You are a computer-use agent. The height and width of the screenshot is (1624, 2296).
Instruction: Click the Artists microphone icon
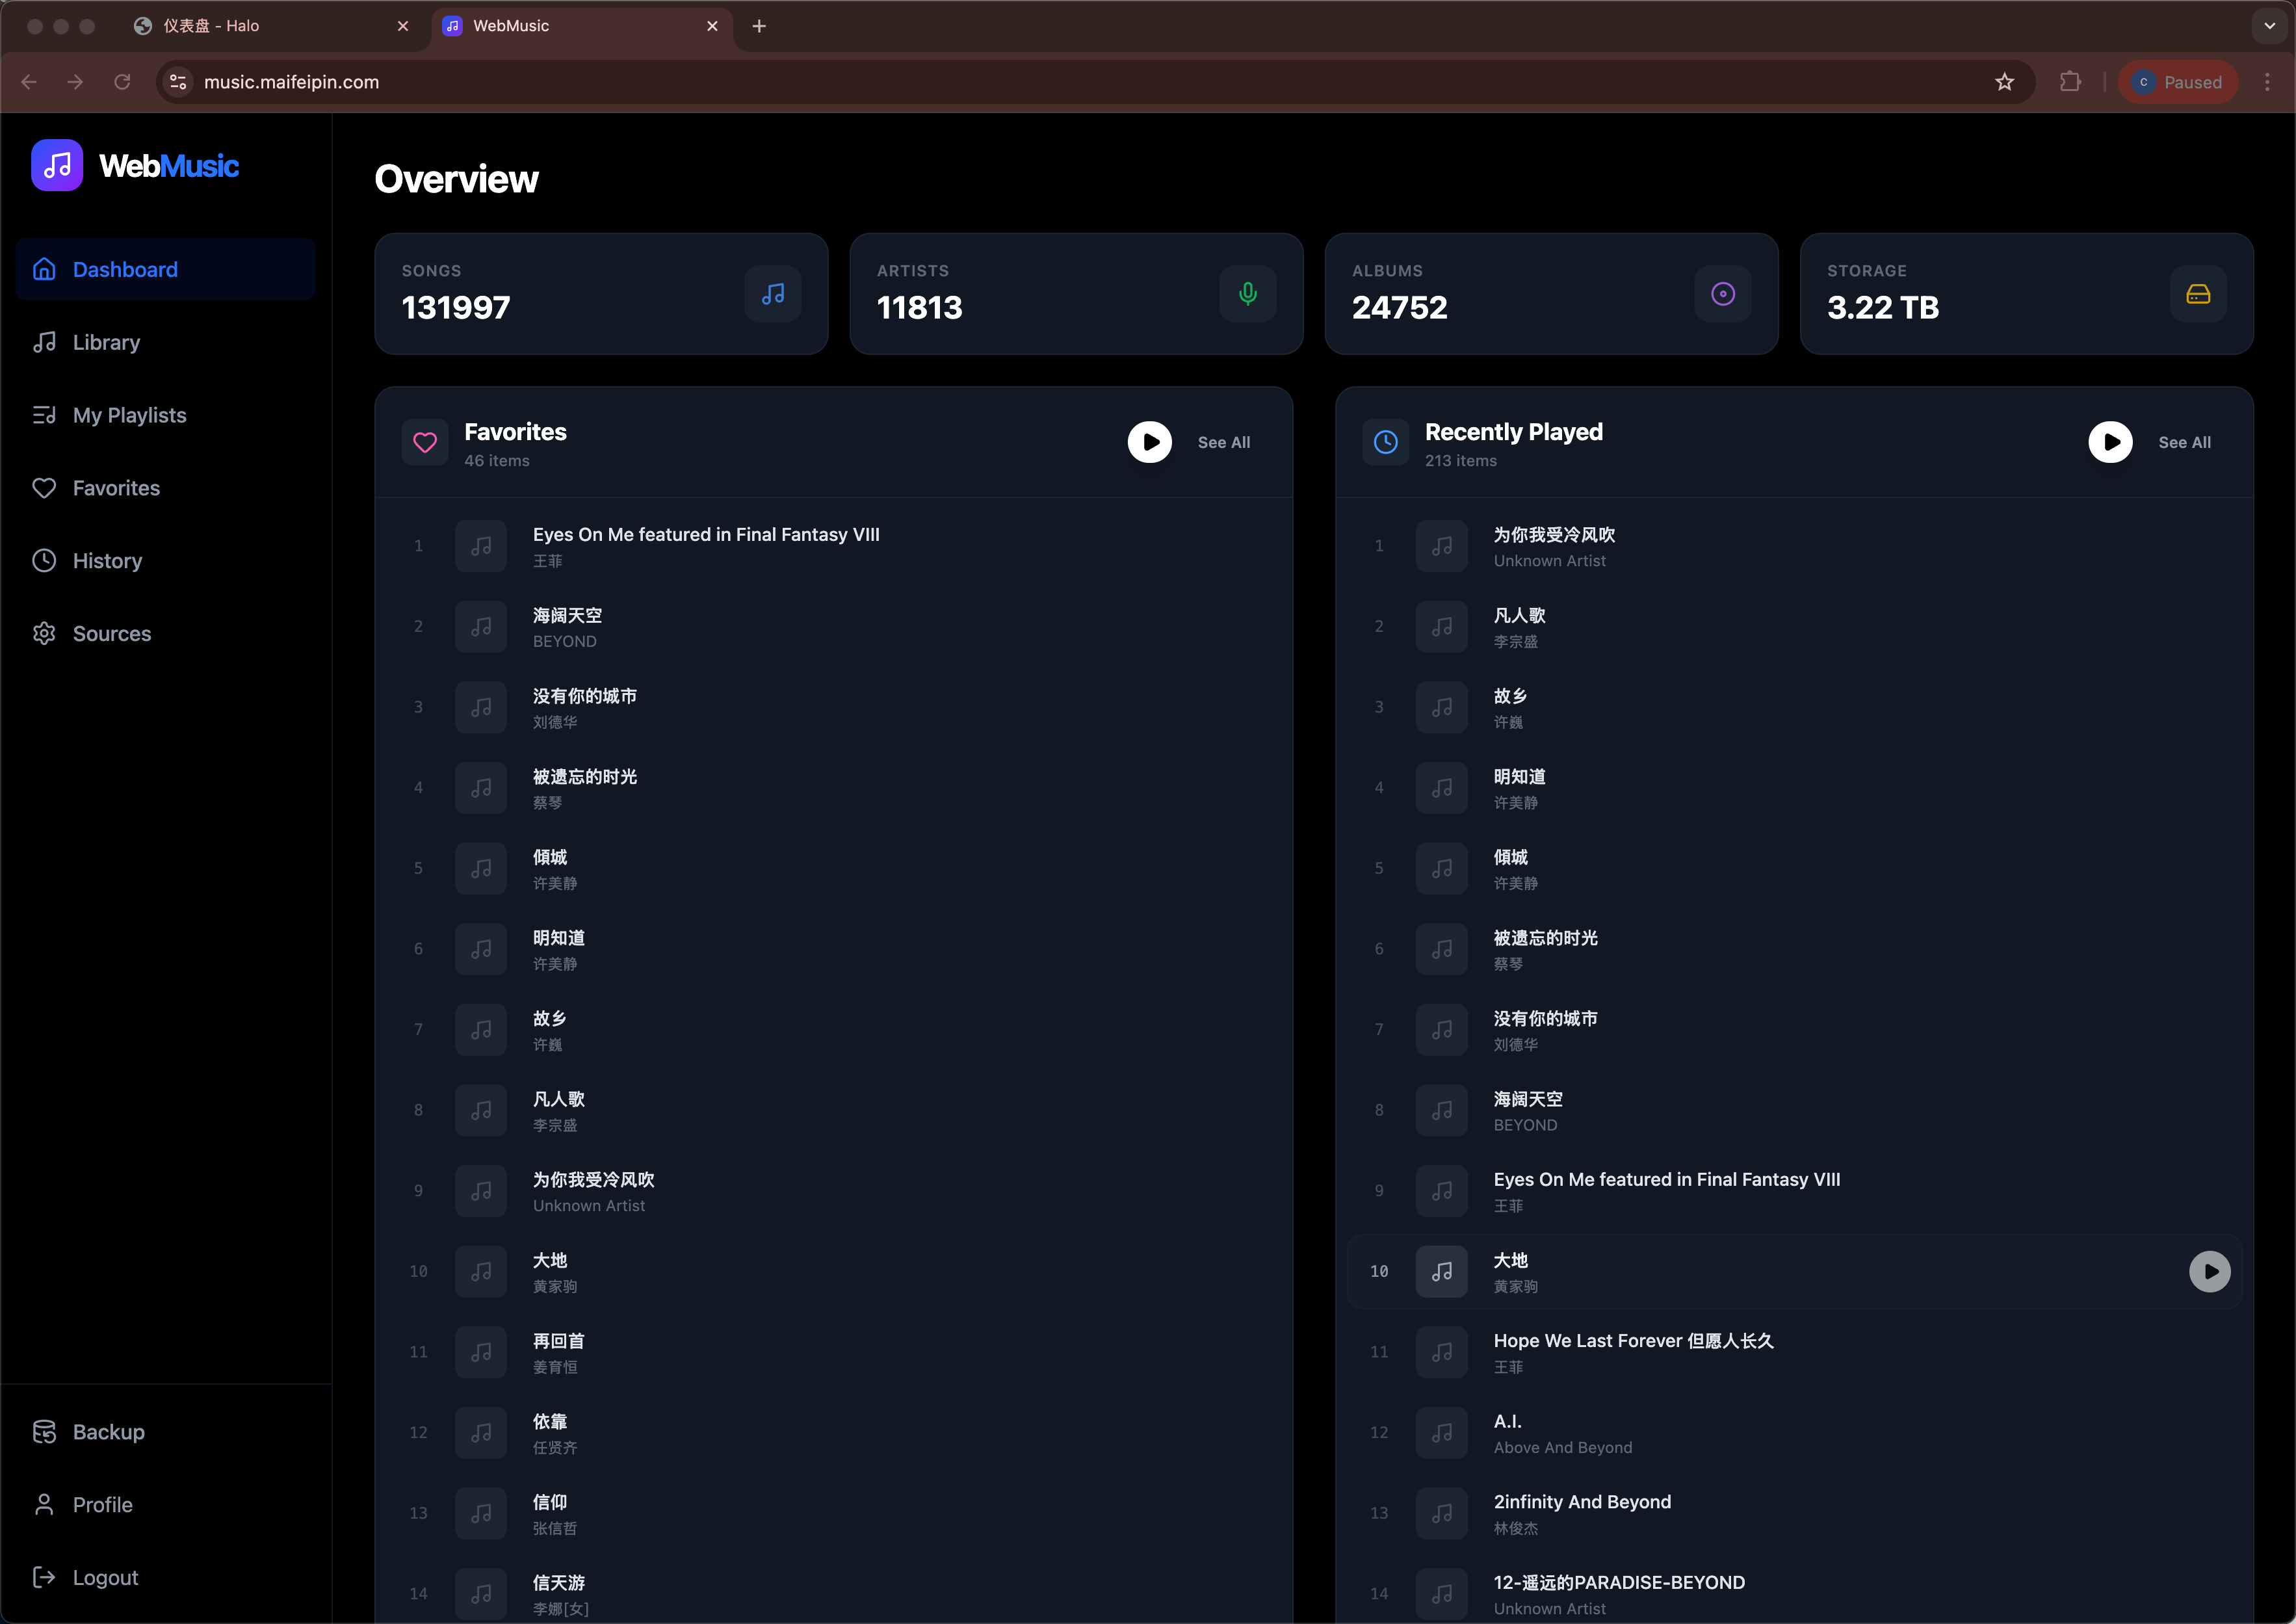click(1247, 294)
